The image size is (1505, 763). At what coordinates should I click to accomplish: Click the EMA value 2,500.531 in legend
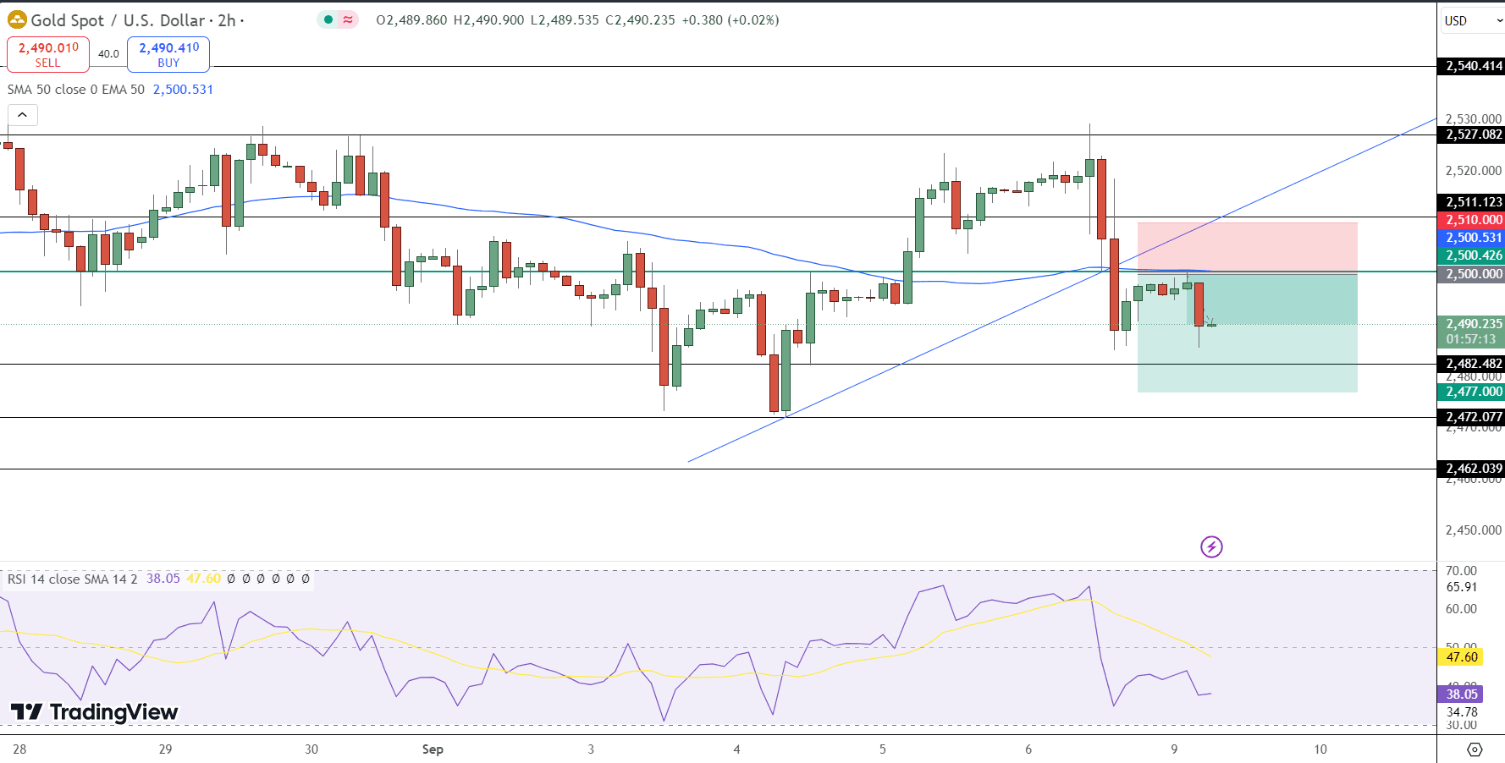coord(183,90)
